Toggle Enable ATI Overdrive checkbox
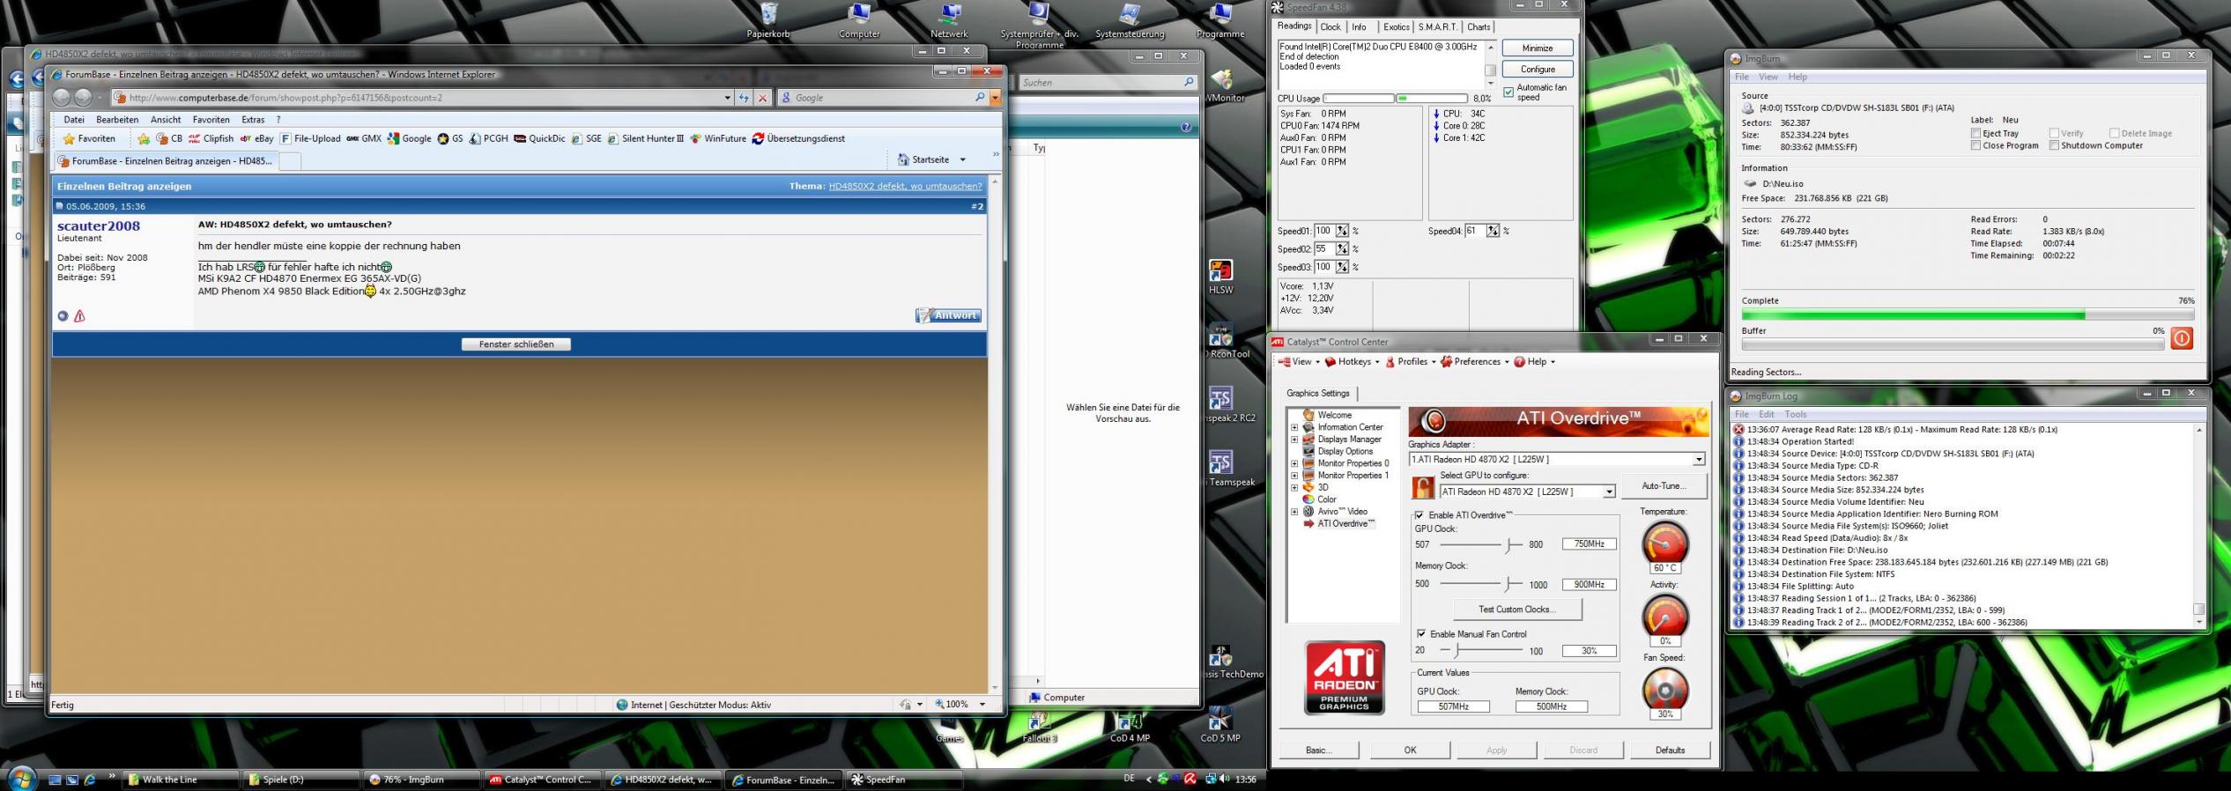Image resolution: width=2231 pixels, height=791 pixels. pos(1419,515)
